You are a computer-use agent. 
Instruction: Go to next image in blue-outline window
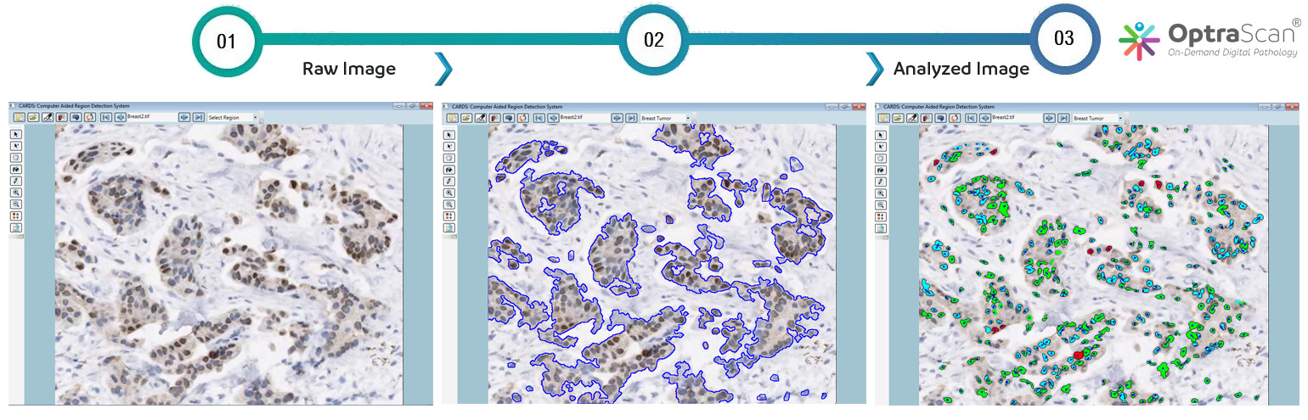[617, 118]
